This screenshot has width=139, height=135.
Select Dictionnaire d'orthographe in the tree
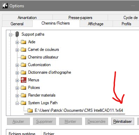50,72
